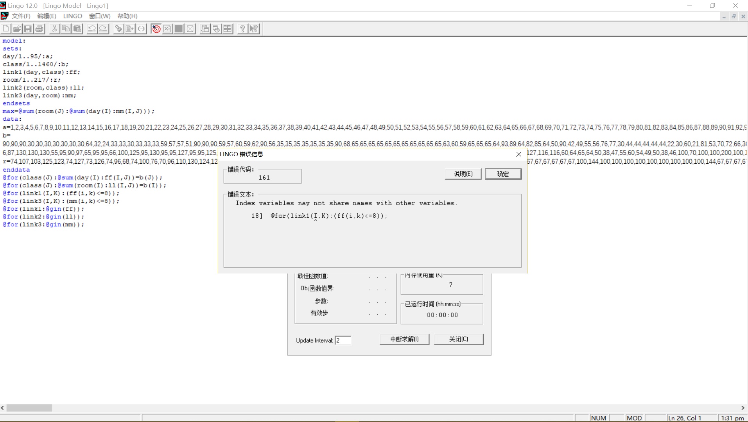Open the 窗口(W) menu

pyautogui.click(x=100, y=16)
